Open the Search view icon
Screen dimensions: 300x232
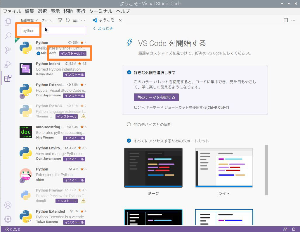coord(8,36)
